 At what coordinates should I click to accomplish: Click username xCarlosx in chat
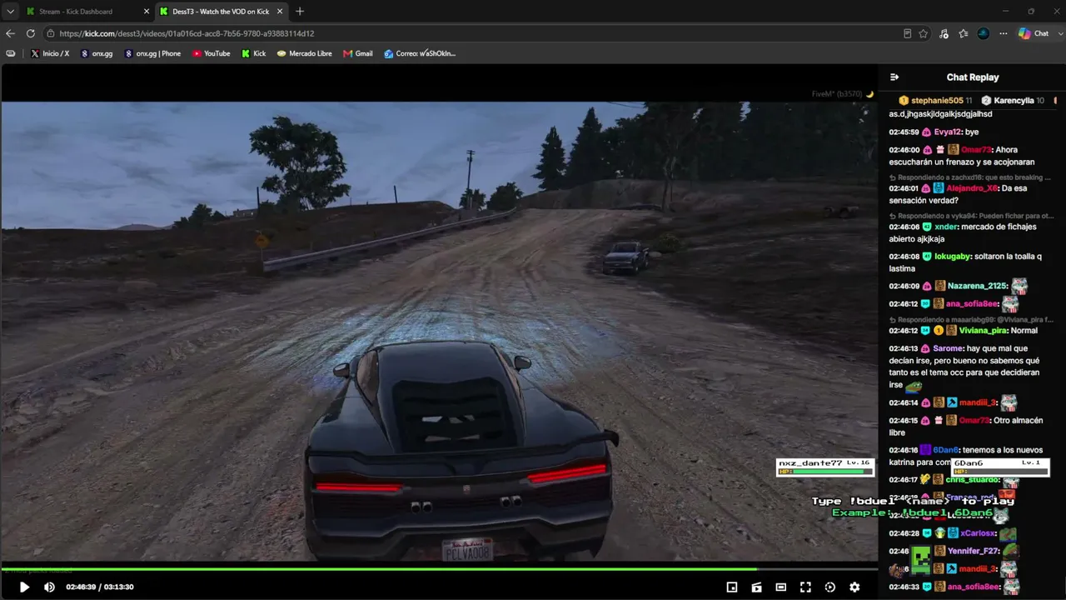tap(978, 533)
